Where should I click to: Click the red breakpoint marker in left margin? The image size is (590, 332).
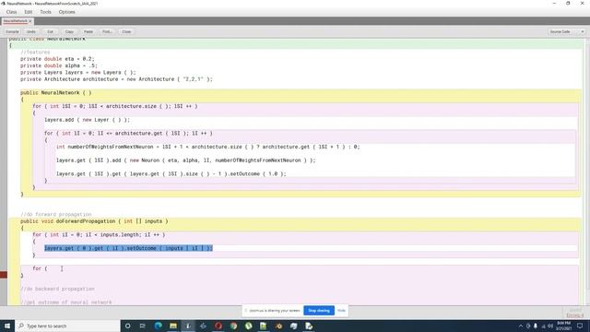coord(4,275)
